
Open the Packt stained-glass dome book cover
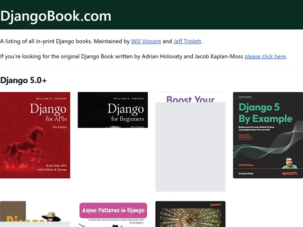[x=190, y=214]
